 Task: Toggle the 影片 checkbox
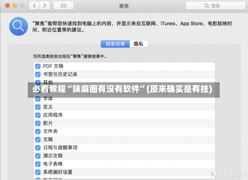coord(38,123)
